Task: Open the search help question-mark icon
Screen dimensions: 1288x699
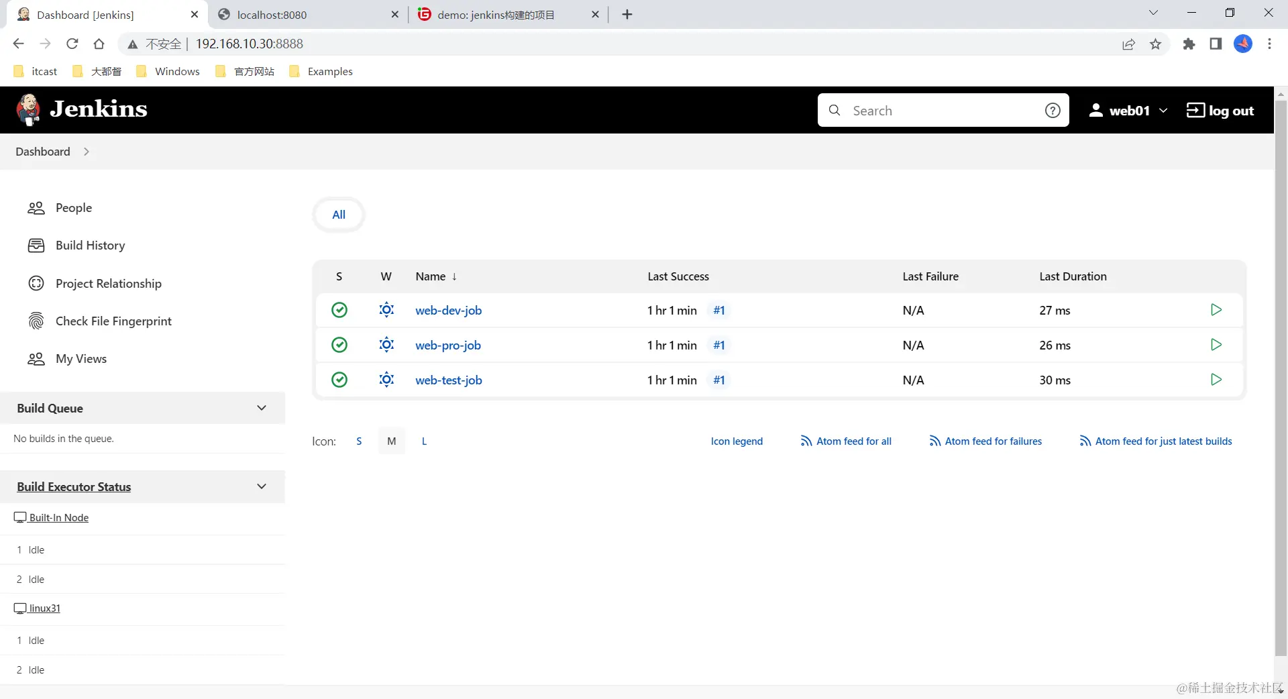Action: [1053, 111]
